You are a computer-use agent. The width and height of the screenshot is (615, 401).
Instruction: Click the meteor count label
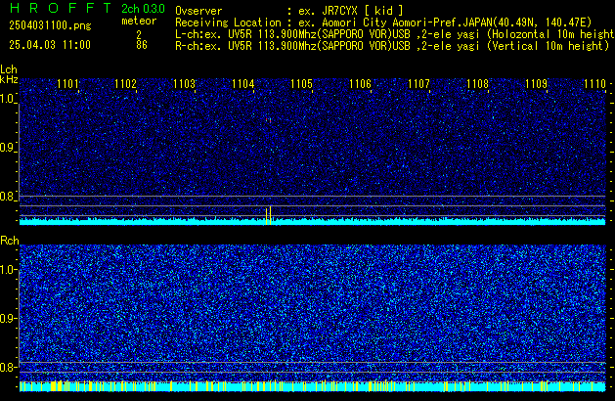click(139, 21)
